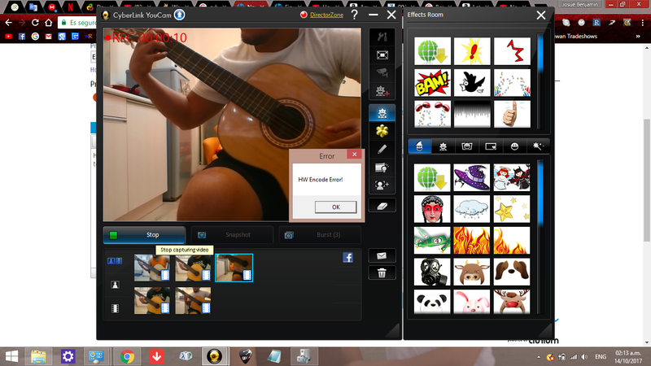Viewport: 651px width, 366px height.
Task: Show all photos and videos in library
Action: (115, 261)
